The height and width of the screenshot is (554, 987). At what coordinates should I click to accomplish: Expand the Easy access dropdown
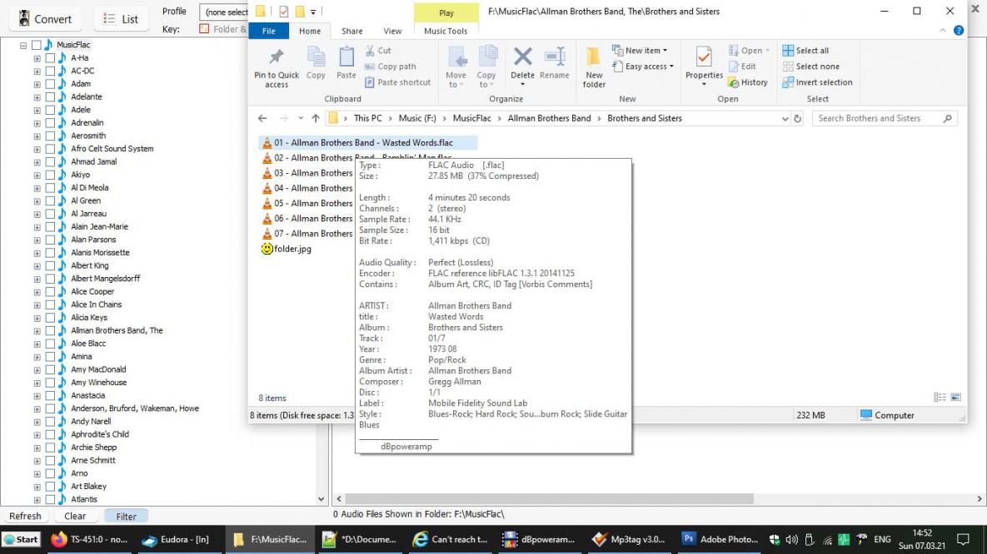[x=643, y=67]
